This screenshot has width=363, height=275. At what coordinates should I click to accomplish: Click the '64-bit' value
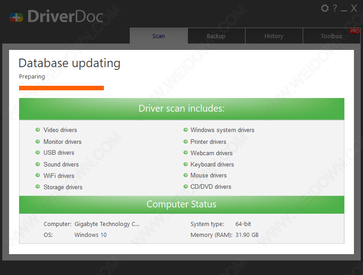(x=243, y=224)
